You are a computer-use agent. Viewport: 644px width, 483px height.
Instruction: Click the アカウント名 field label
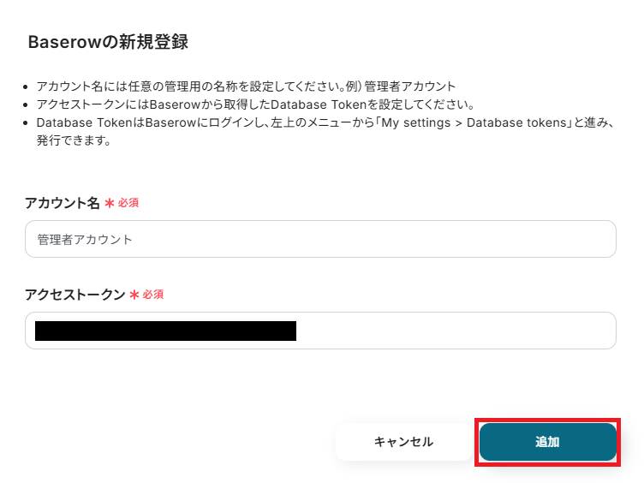63,203
